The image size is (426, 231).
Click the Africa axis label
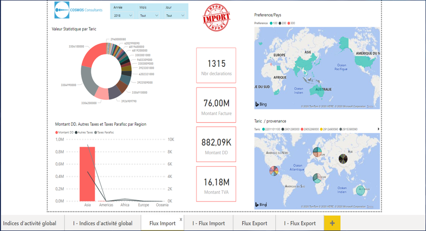point(125,205)
